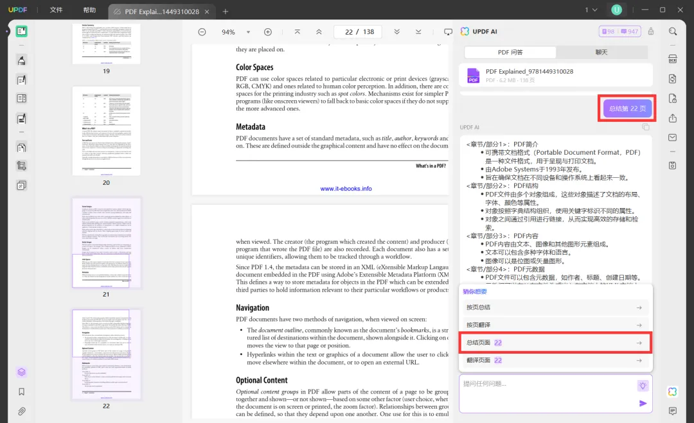Screen dimensions: 694x423
Task: Switch to the 聊天 tab in UPDF AI
Action: pyautogui.click(x=603, y=51)
